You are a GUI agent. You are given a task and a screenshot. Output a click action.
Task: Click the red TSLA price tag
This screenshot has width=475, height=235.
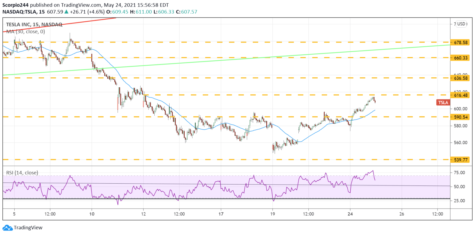[443, 102]
